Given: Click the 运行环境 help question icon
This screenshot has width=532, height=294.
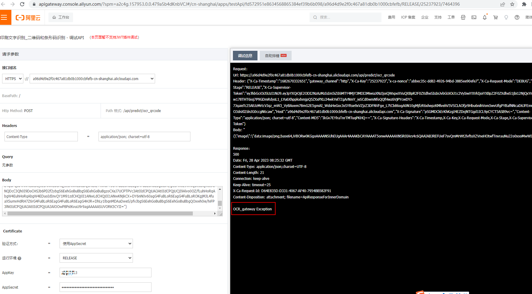Looking at the screenshot, I should [x=19, y=258].
